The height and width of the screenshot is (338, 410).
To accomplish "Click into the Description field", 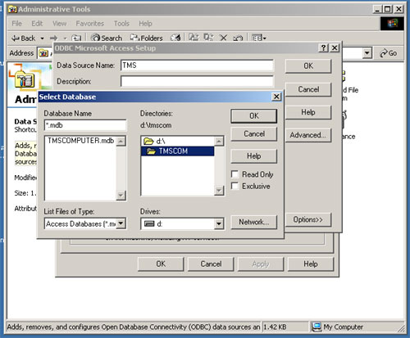I will tap(197, 81).
